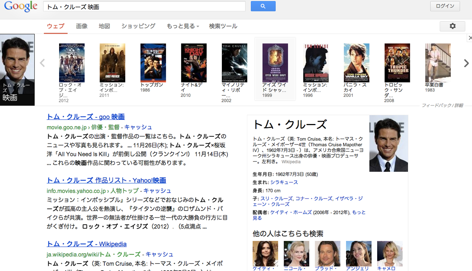
Task: Open the settings gear menu
Action: click(x=452, y=26)
